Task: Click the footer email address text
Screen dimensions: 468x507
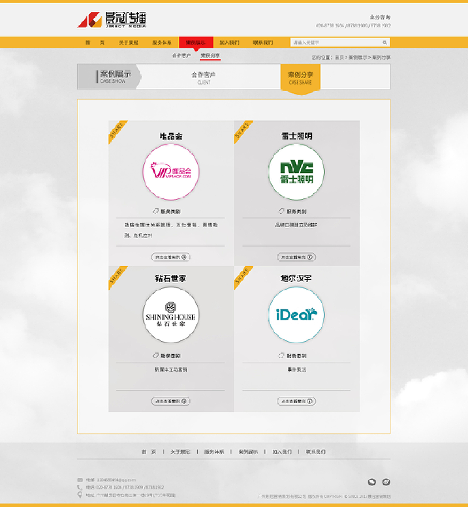Action: click(116, 480)
